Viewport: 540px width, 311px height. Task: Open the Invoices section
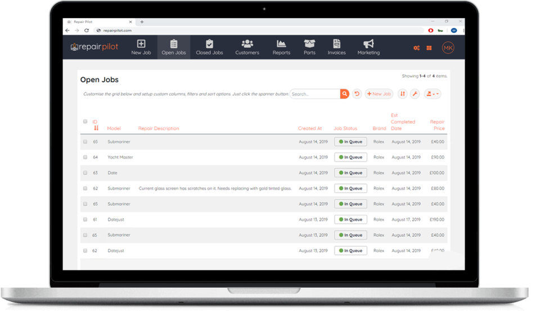point(336,47)
